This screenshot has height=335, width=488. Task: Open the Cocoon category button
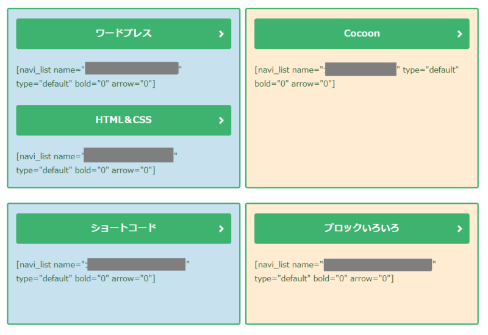point(362,34)
